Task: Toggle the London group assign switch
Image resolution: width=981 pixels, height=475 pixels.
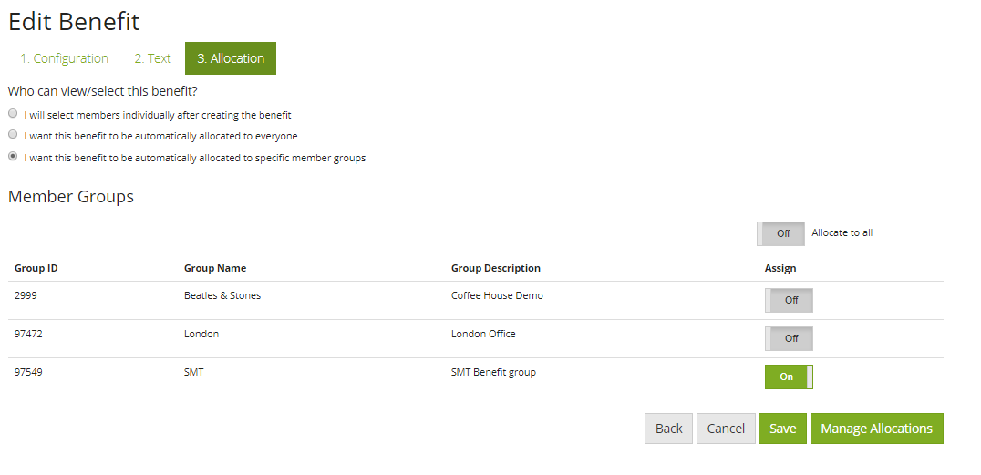Action: 789,339
